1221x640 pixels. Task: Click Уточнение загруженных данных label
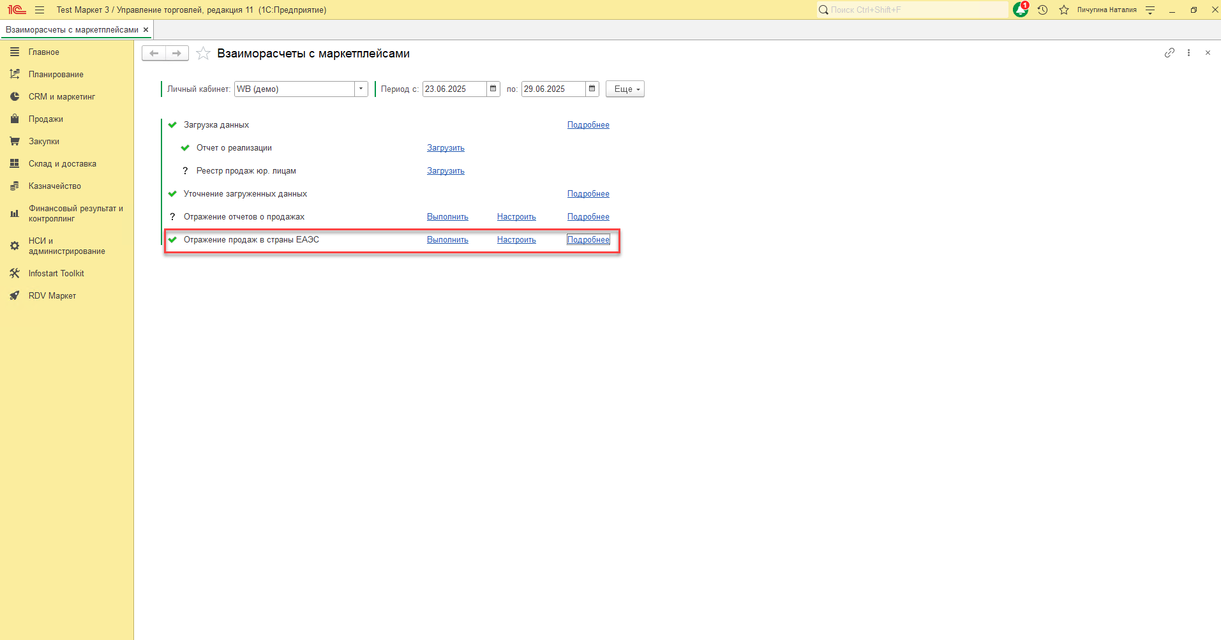tap(246, 194)
